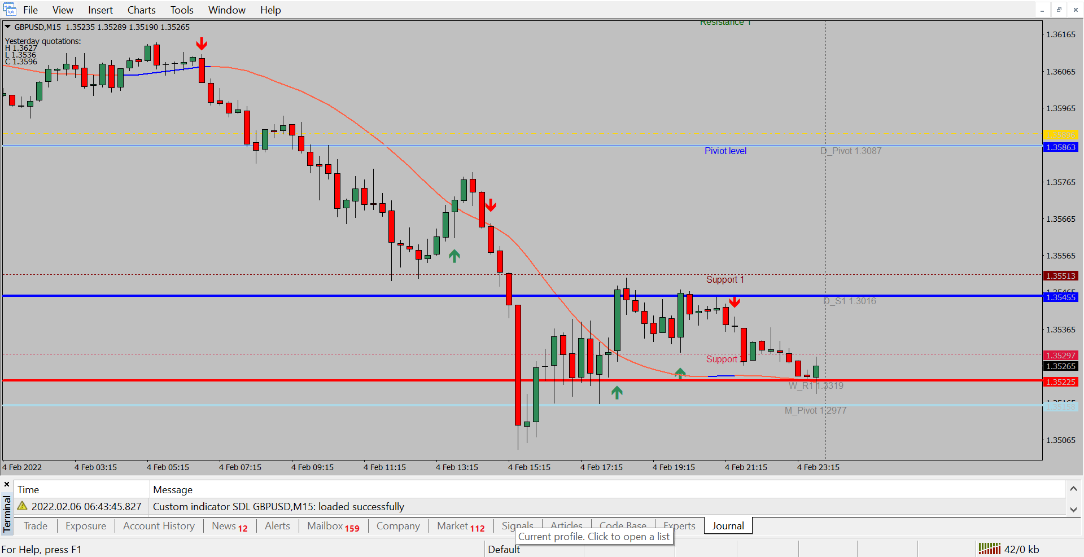Close the Terminal panel with the X
The width and height of the screenshot is (1084, 557).
tap(7, 484)
